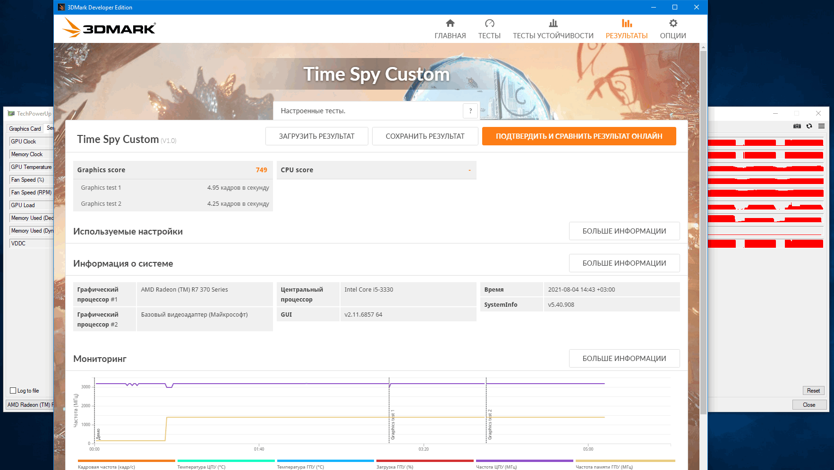Screen dimensions: 834x470
Task: Click SystemInfo version v5.40.908
Action: tap(561, 305)
